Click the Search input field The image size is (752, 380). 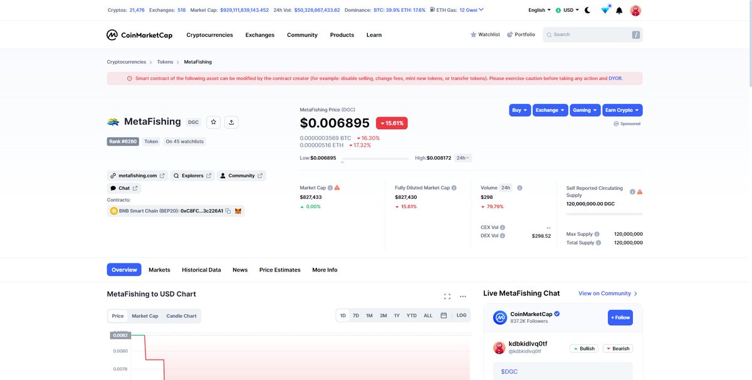tap(593, 34)
